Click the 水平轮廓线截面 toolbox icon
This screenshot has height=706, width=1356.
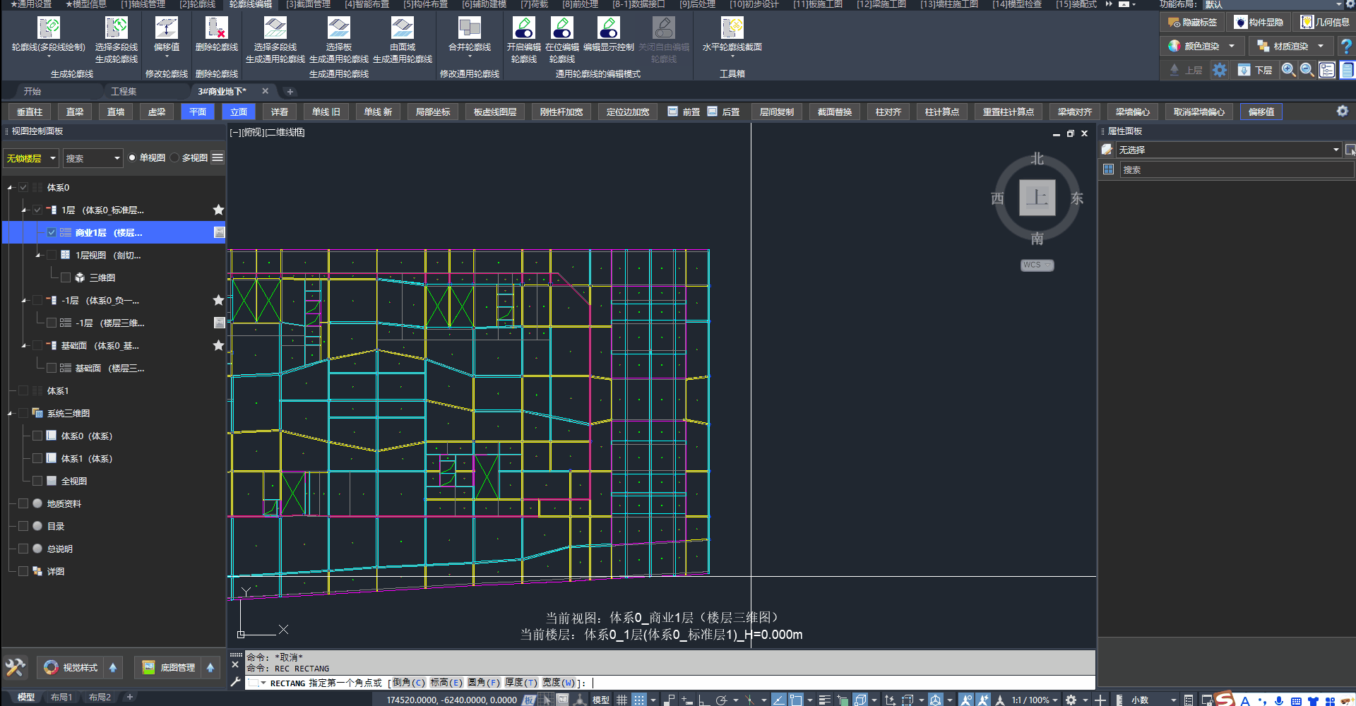732,29
